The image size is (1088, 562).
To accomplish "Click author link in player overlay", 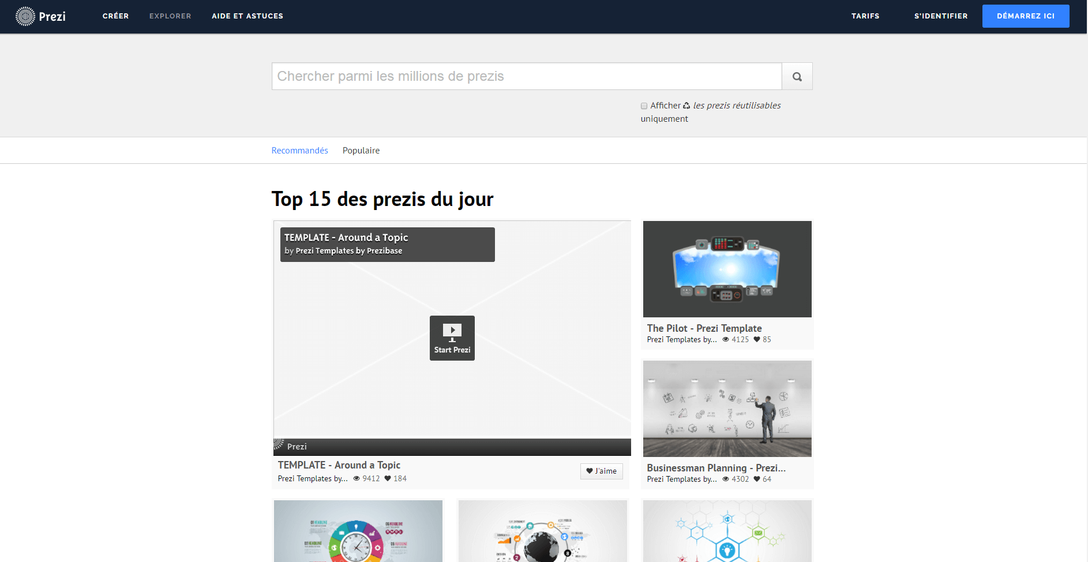I will click(x=349, y=251).
